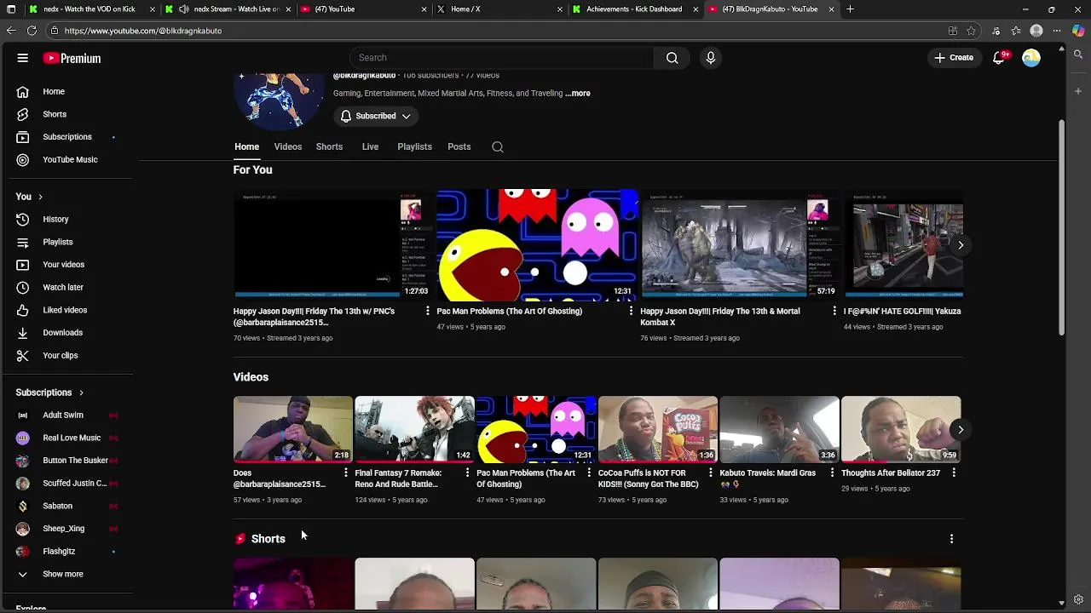Click the search magnifier button
Image resolution: width=1091 pixels, height=613 pixels.
tap(672, 58)
